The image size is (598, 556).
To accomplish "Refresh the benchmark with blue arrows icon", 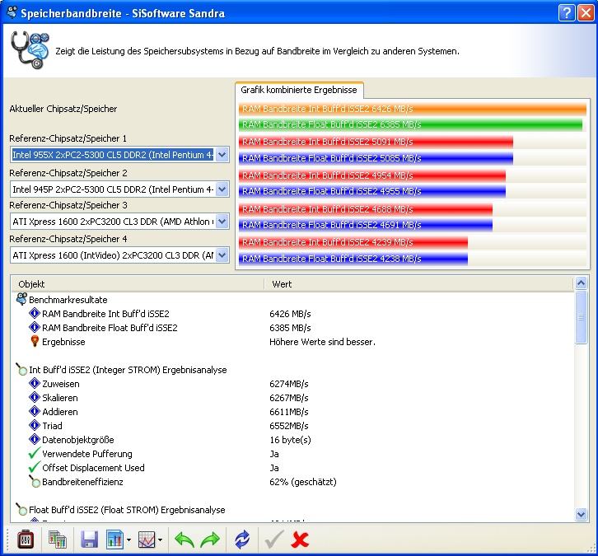I will (x=242, y=540).
